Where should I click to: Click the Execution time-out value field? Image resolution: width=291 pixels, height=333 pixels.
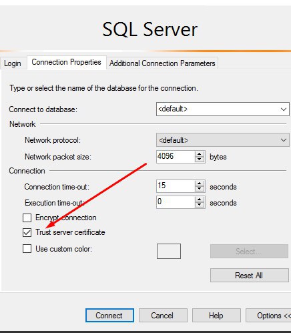[176, 202]
